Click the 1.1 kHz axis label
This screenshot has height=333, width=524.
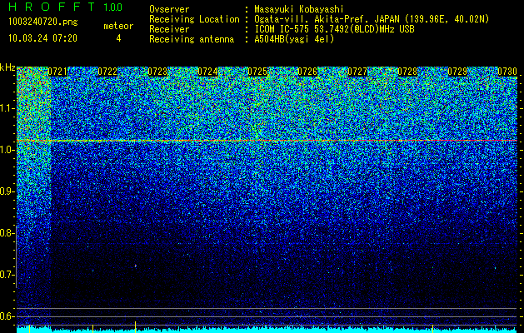pyautogui.click(x=7, y=108)
